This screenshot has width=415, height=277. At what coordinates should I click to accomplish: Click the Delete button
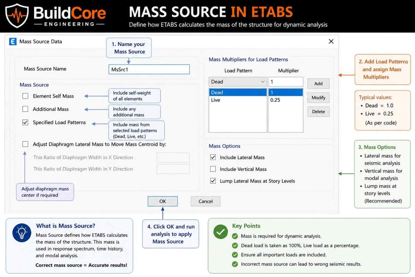coord(319,112)
